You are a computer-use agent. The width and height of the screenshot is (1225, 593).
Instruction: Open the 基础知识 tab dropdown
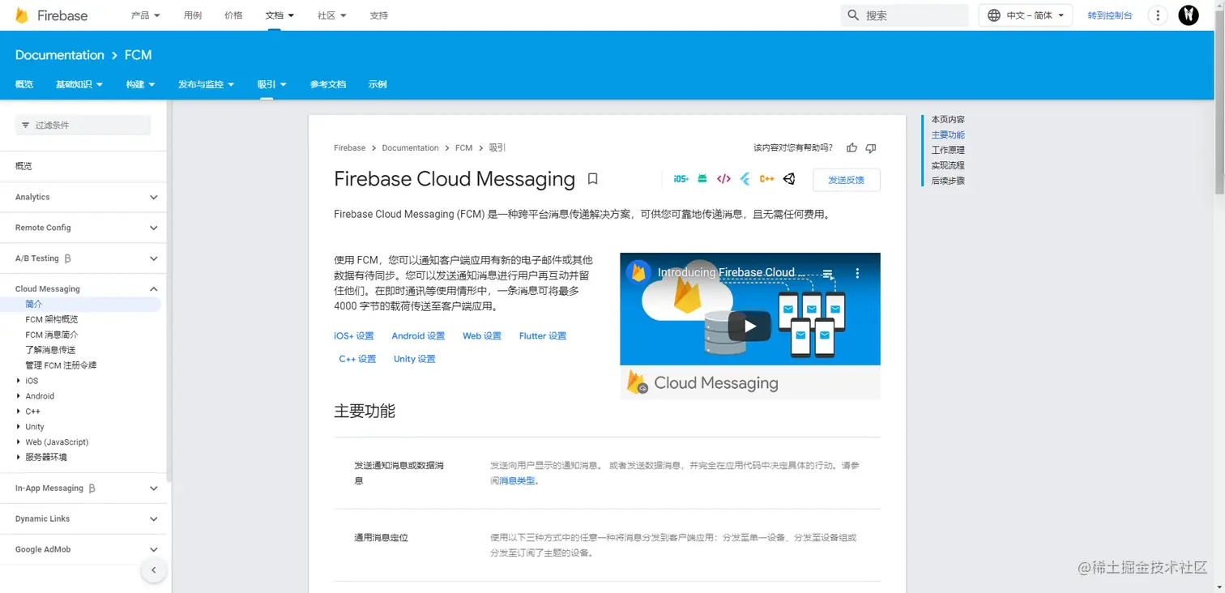pos(79,84)
